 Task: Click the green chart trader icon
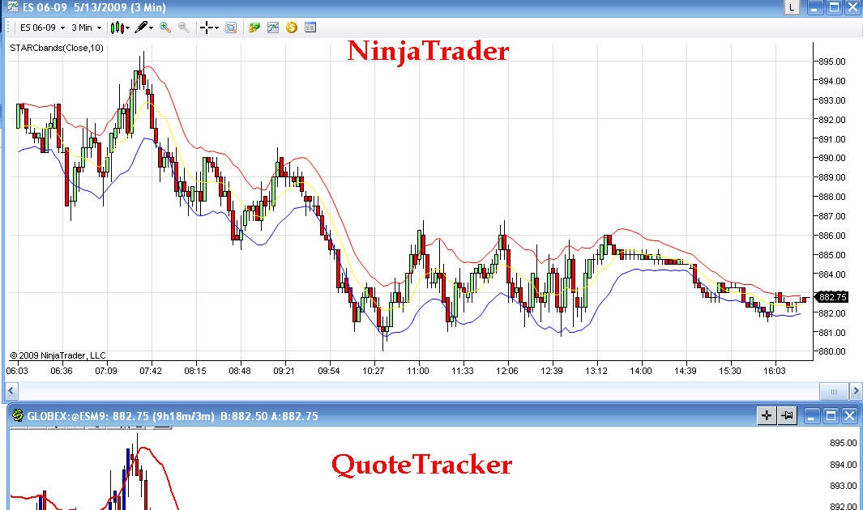tap(254, 28)
